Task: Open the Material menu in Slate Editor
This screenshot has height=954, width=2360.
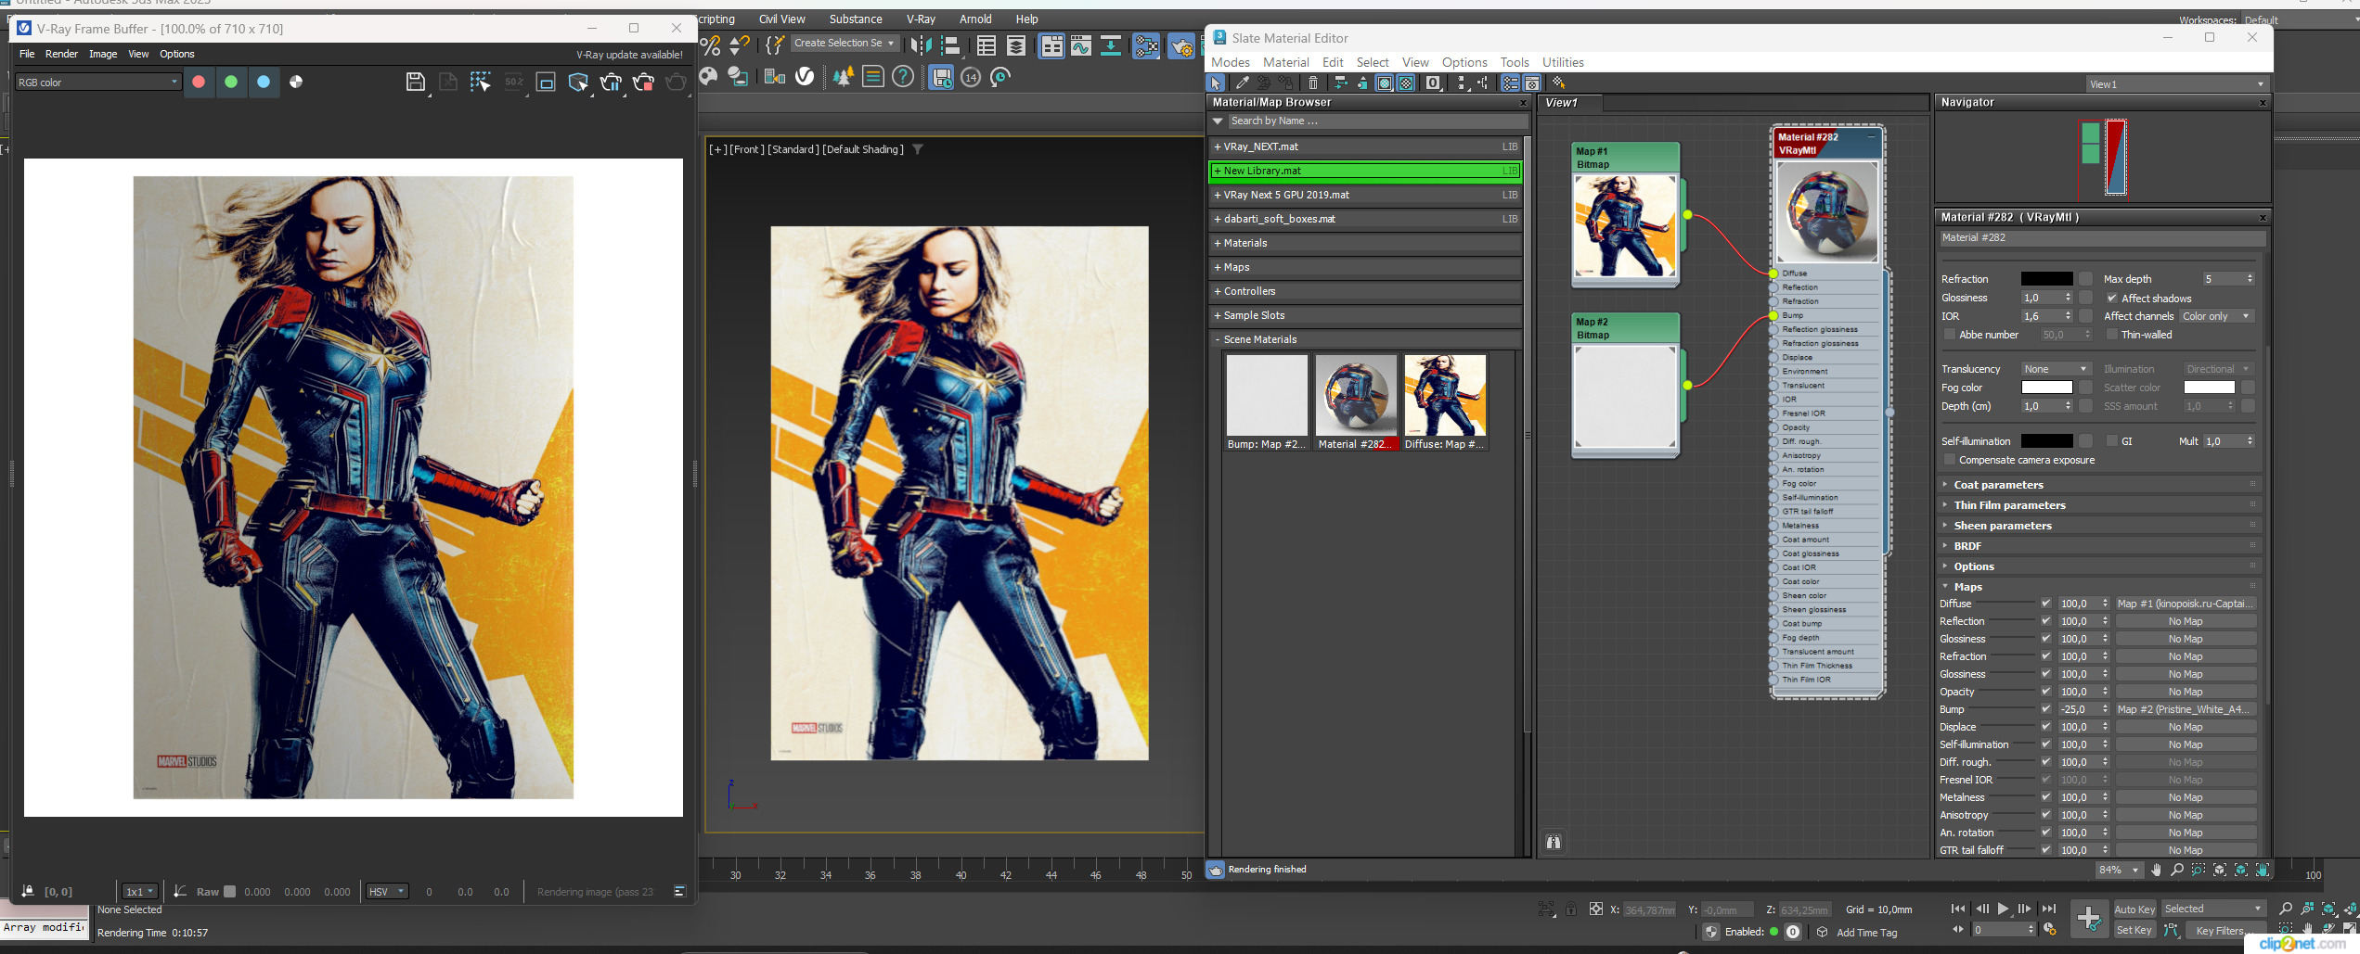Action: coord(1286,62)
